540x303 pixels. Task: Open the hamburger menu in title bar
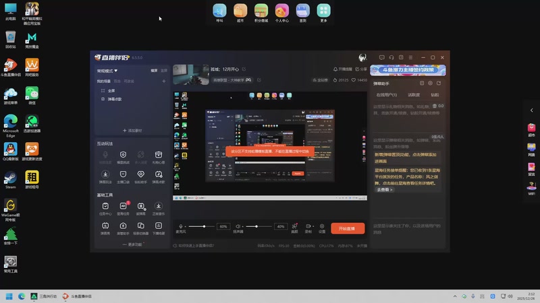410,57
